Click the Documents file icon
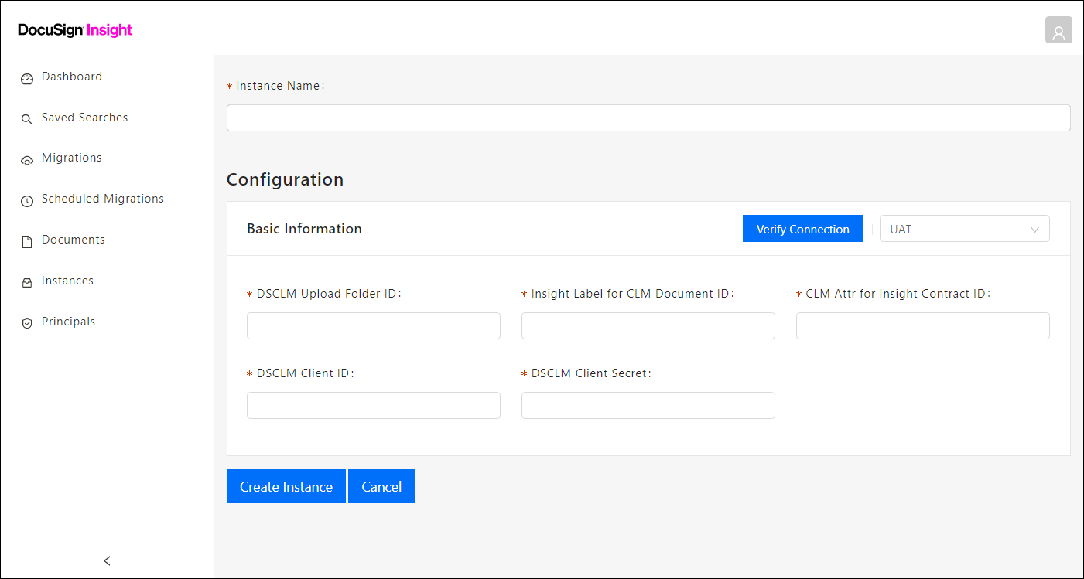The image size is (1084, 579). pyautogui.click(x=27, y=241)
